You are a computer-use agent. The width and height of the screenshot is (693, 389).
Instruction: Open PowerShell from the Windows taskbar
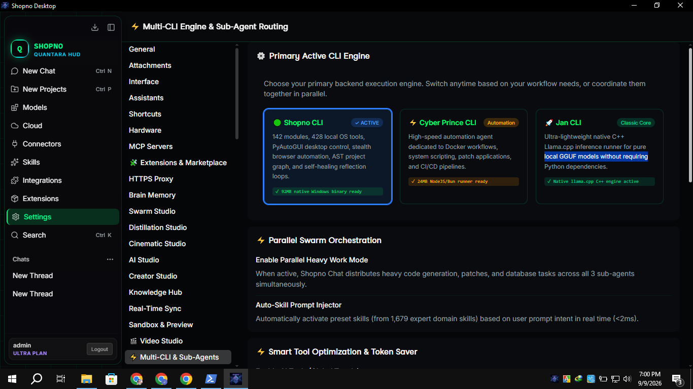[211, 378]
